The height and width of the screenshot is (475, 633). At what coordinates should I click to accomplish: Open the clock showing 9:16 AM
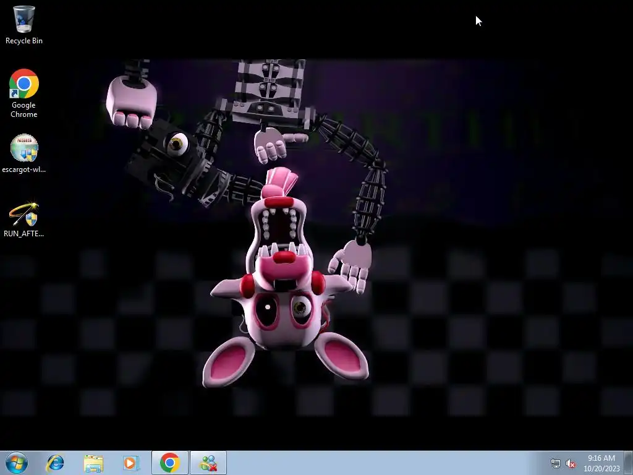pos(601,463)
